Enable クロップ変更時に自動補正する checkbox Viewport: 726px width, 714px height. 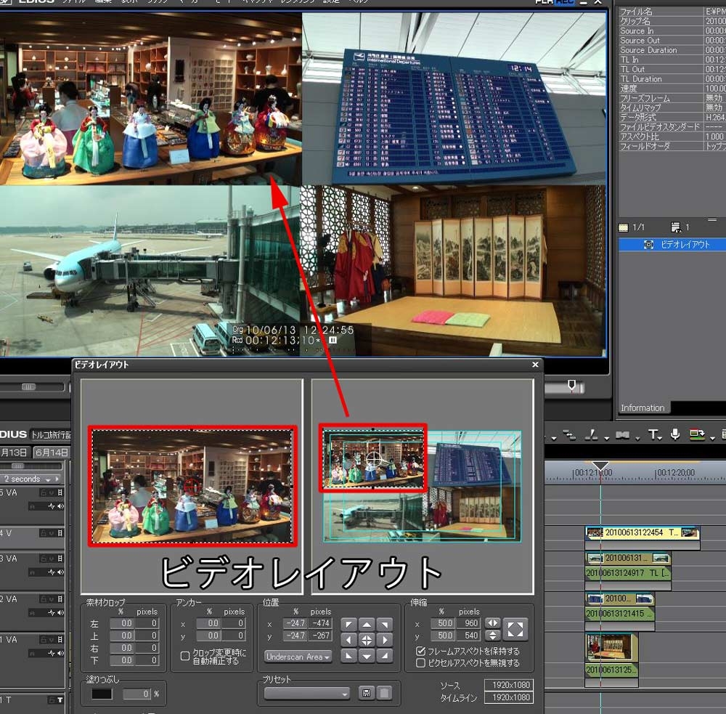click(x=185, y=656)
